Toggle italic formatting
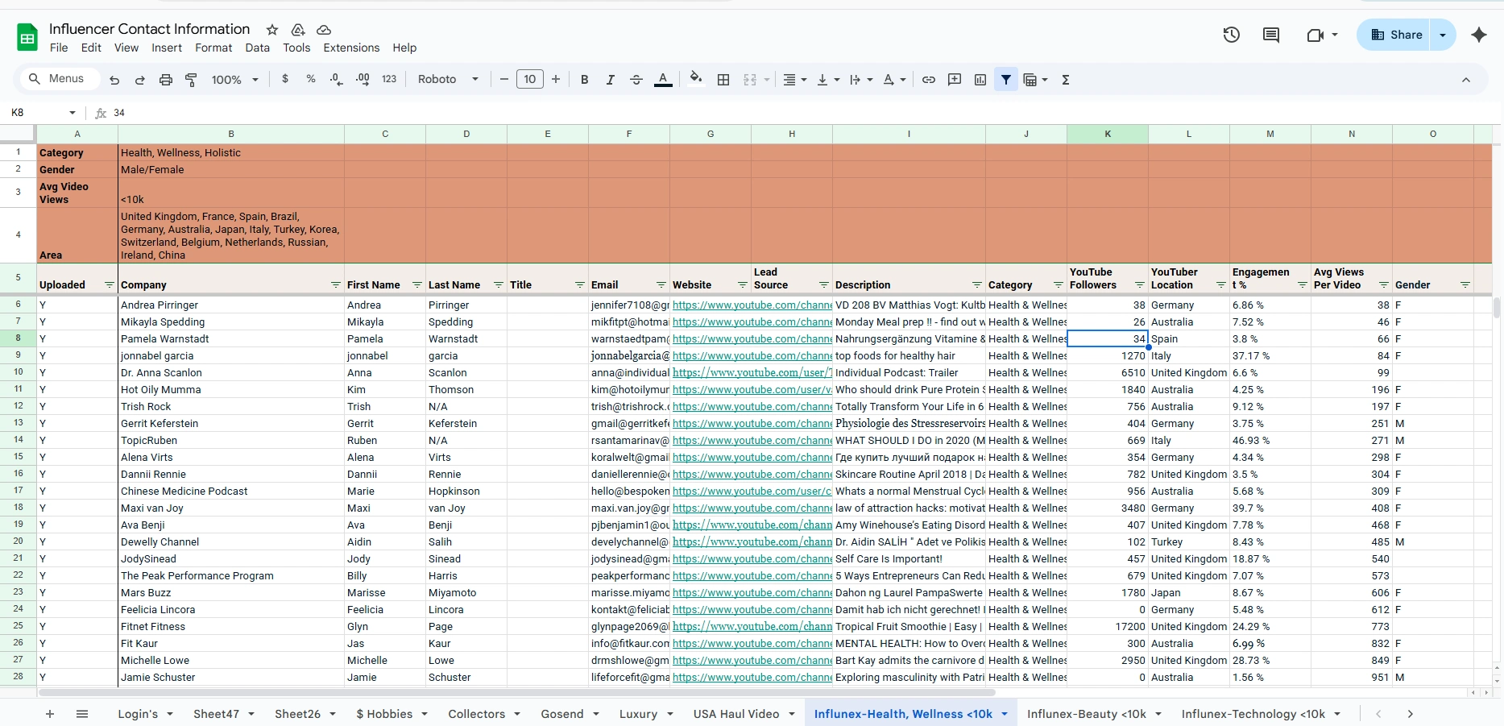This screenshot has height=726, width=1504. (611, 80)
